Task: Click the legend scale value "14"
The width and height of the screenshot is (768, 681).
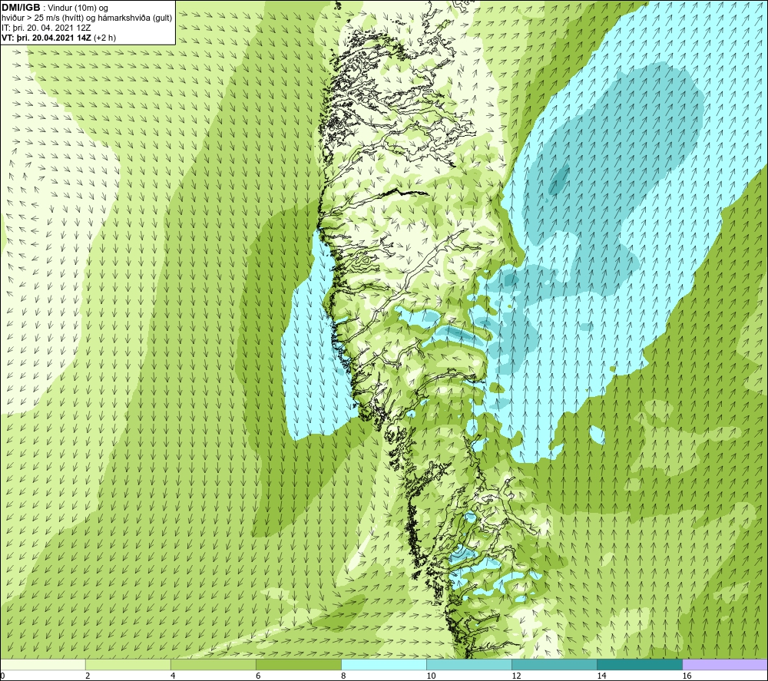Action: pyautogui.click(x=601, y=676)
